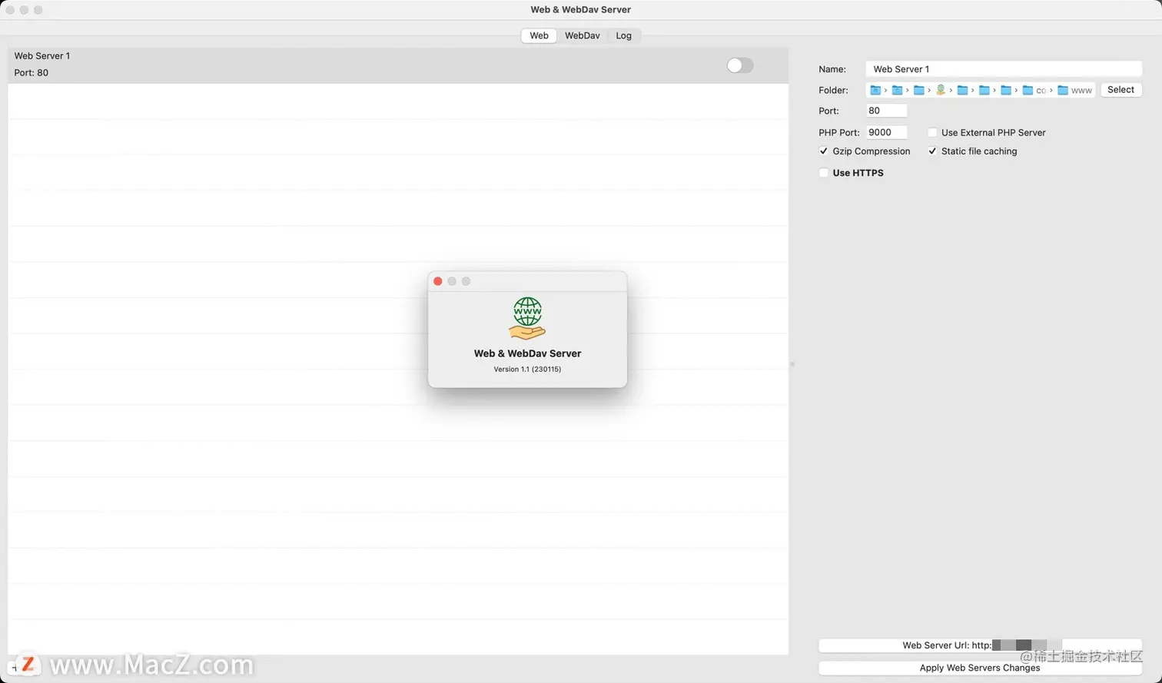The height and width of the screenshot is (683, 1162).
Task: Enable Use HTTPS checkbox
Action: 824,173
